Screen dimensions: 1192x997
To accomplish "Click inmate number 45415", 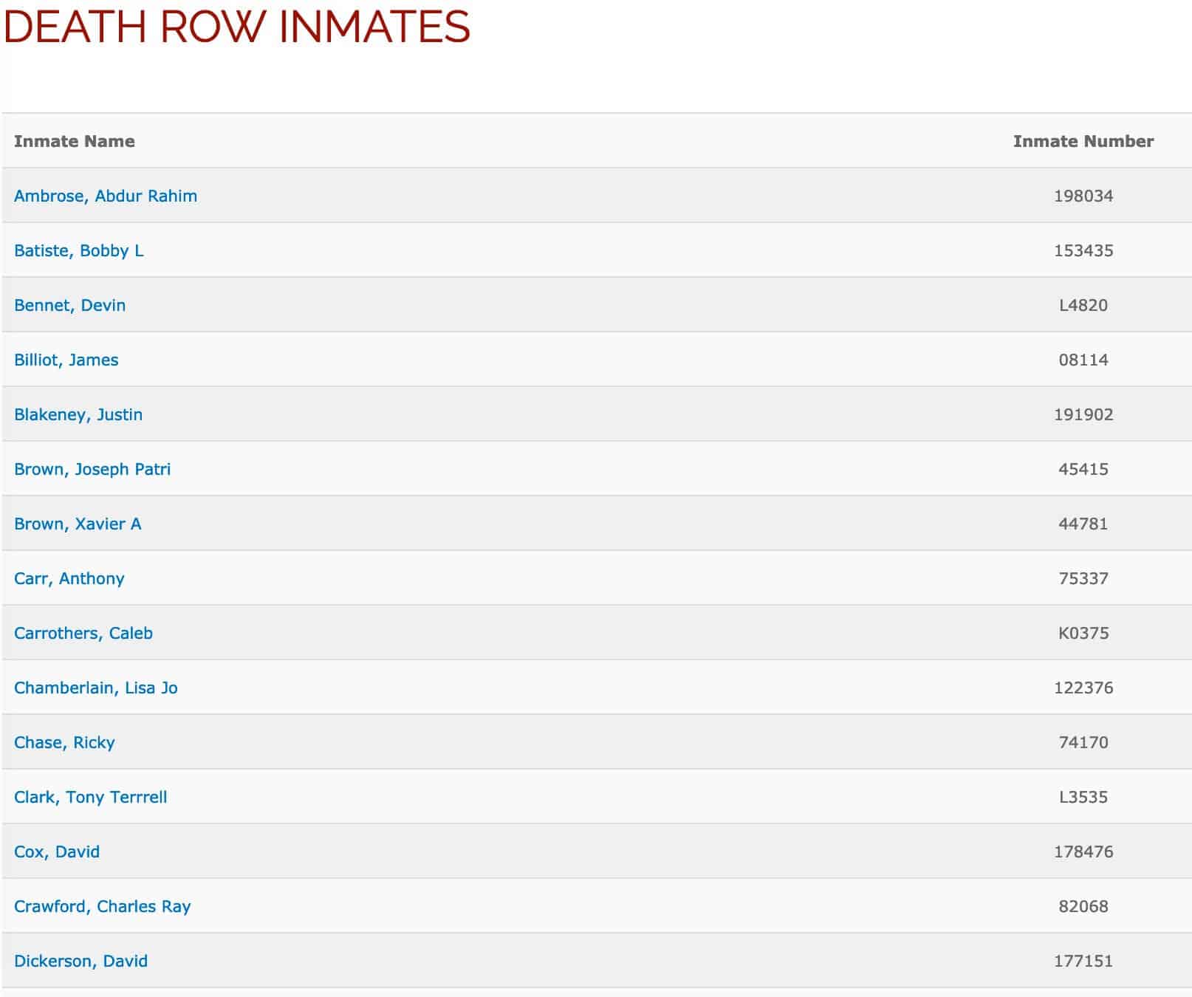I will (1083, 469).
